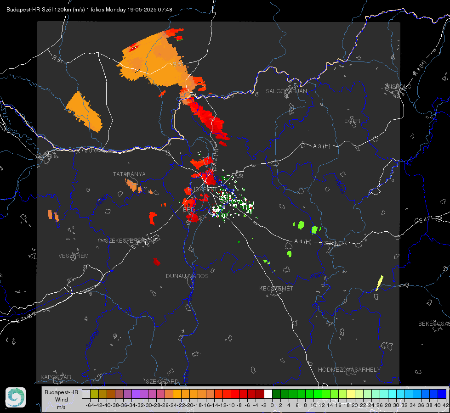
Task: Click the DUNAÚJVÁROS city label
Action: point(187,276)
